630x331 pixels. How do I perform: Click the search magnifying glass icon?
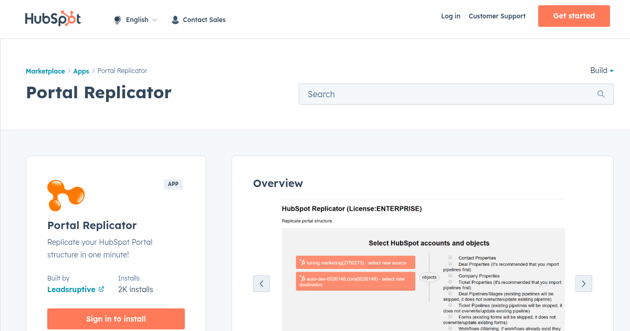coord(601,94)
